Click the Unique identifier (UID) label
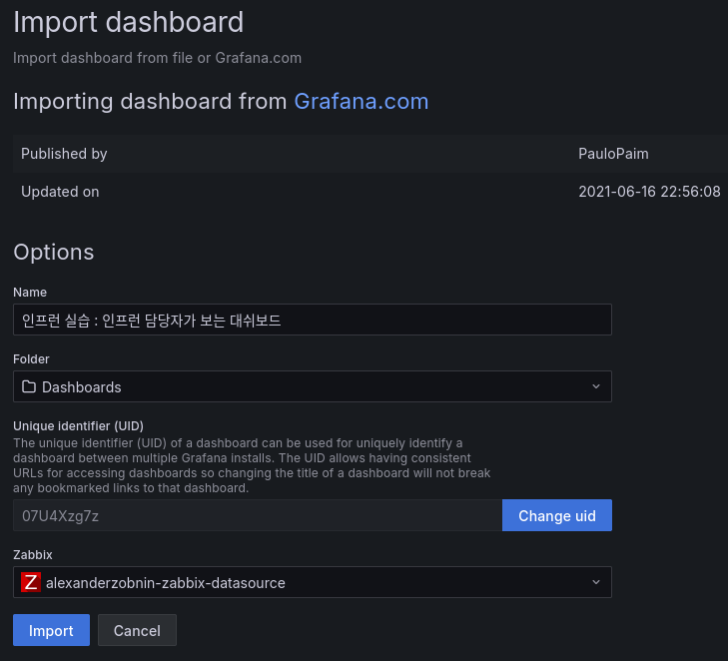 (x=78, y=426)
